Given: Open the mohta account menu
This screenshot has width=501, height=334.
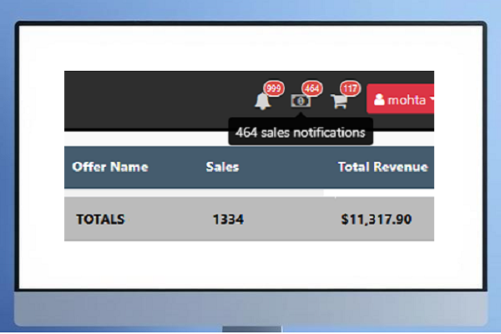Looking at the screenshot, I should 404,100.
